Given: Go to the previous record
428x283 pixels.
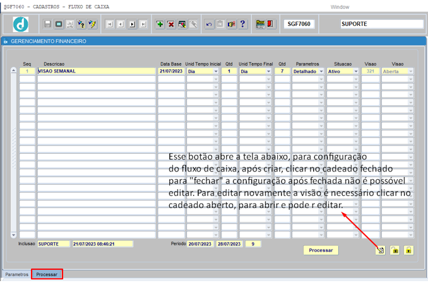Looking at the screenshot, I should coord(121,24).
